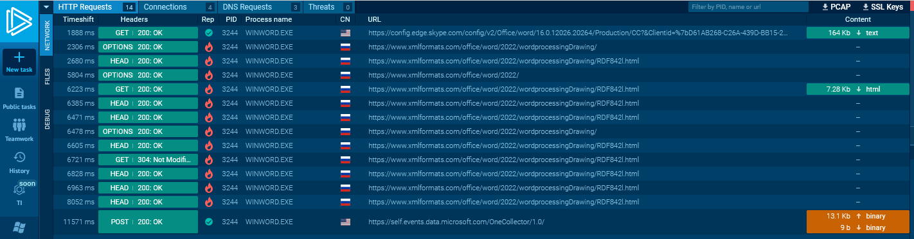Switch to HTTP Requests tab
Viewport: 914px width, 239px height.
[95, 7]
